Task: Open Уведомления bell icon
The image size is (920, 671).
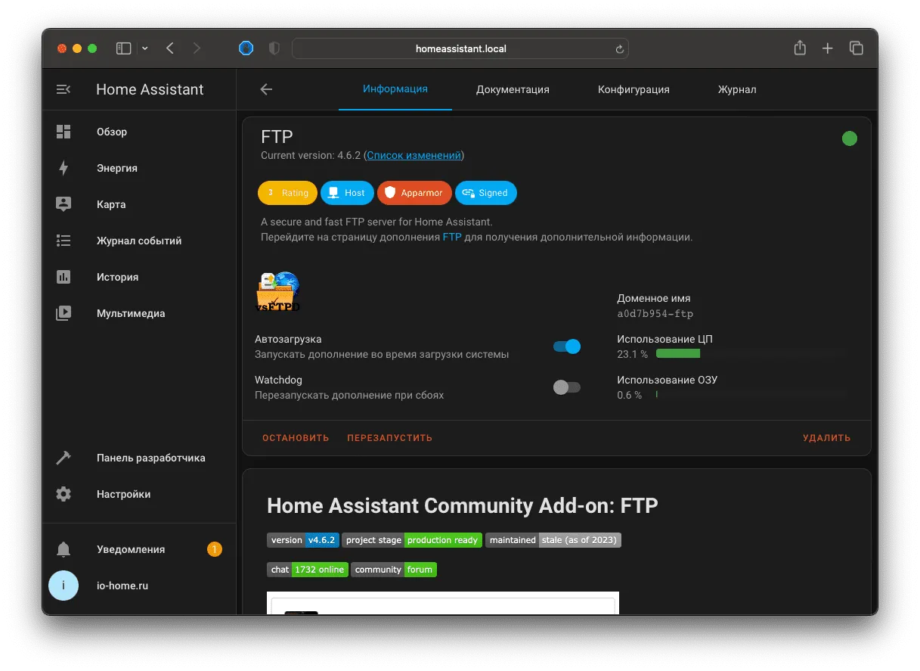Action: [x=64, y=549]
